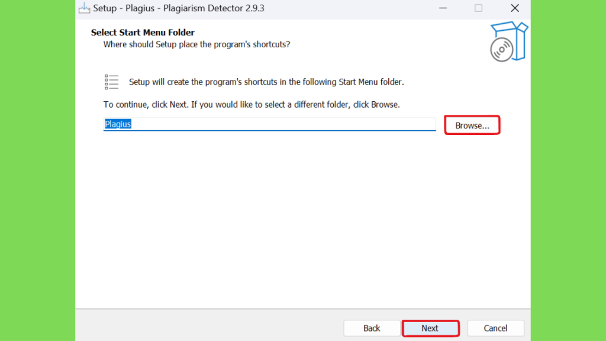This screenshot has height=341, width=606.
Task: Click the gray footer bar left of Back
Action: 209,326
